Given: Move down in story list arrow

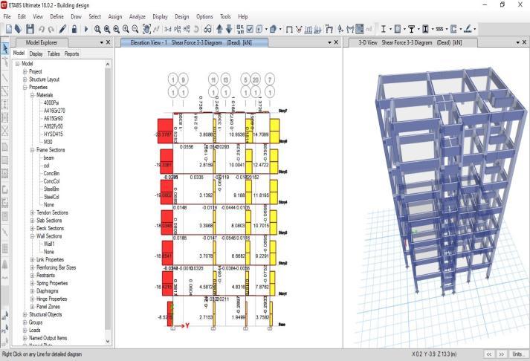Looking at the screenshot, I should [x=229, y=29].
